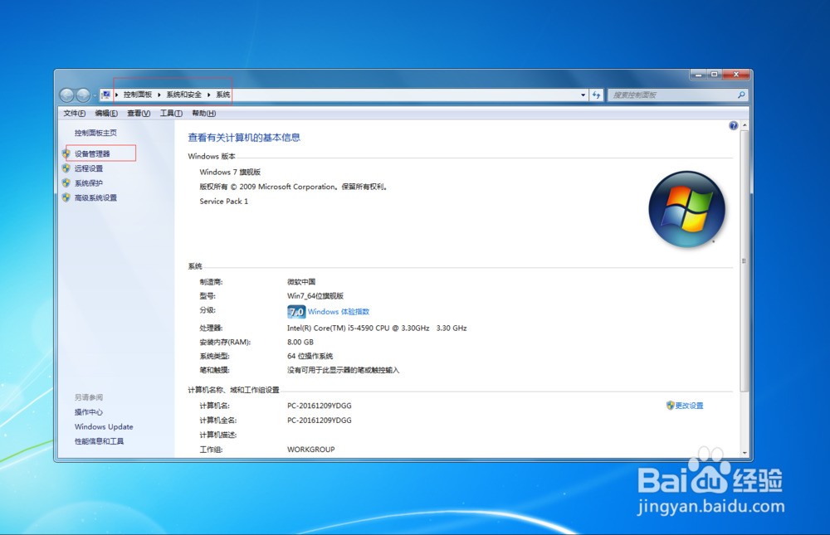Expand the address bar history dropdown arrow
The height and width of the screenshot is (535, 830).
[x=583, y=95]
